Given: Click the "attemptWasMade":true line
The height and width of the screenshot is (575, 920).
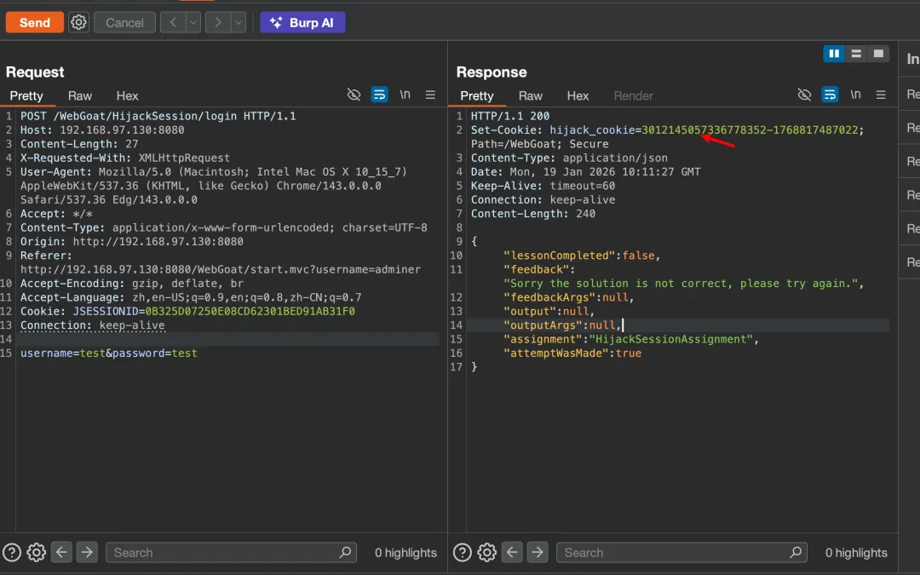Looking at the screenshot, I should click(572, 354).
